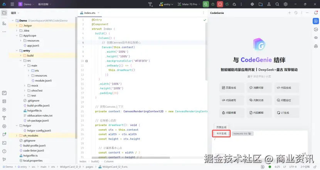Open the entry module selector dropdown
This screenshot has width=320, height=170.
(x=166, y=4)
